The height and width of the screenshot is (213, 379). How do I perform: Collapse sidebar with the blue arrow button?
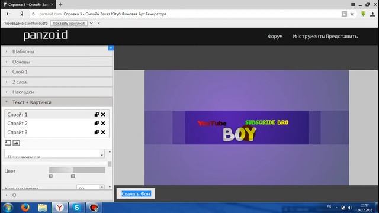[x=111, y=48]
